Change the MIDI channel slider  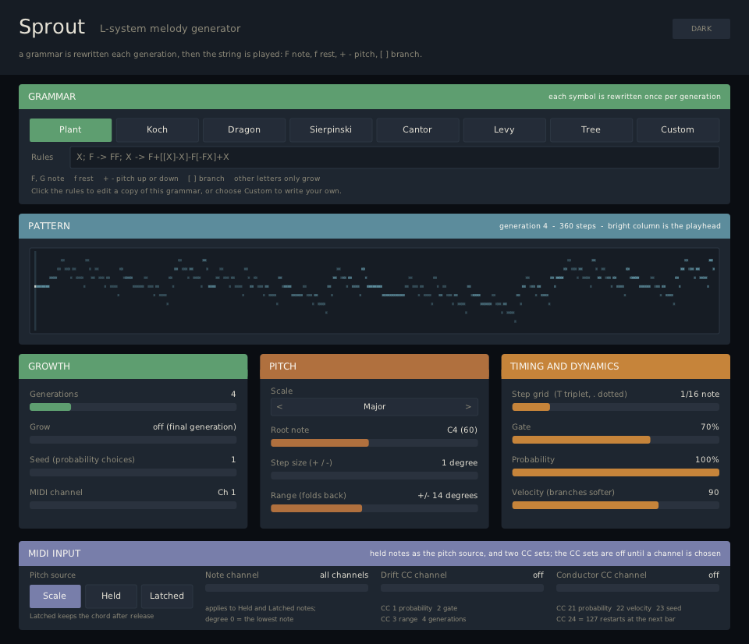coord(133,505)
